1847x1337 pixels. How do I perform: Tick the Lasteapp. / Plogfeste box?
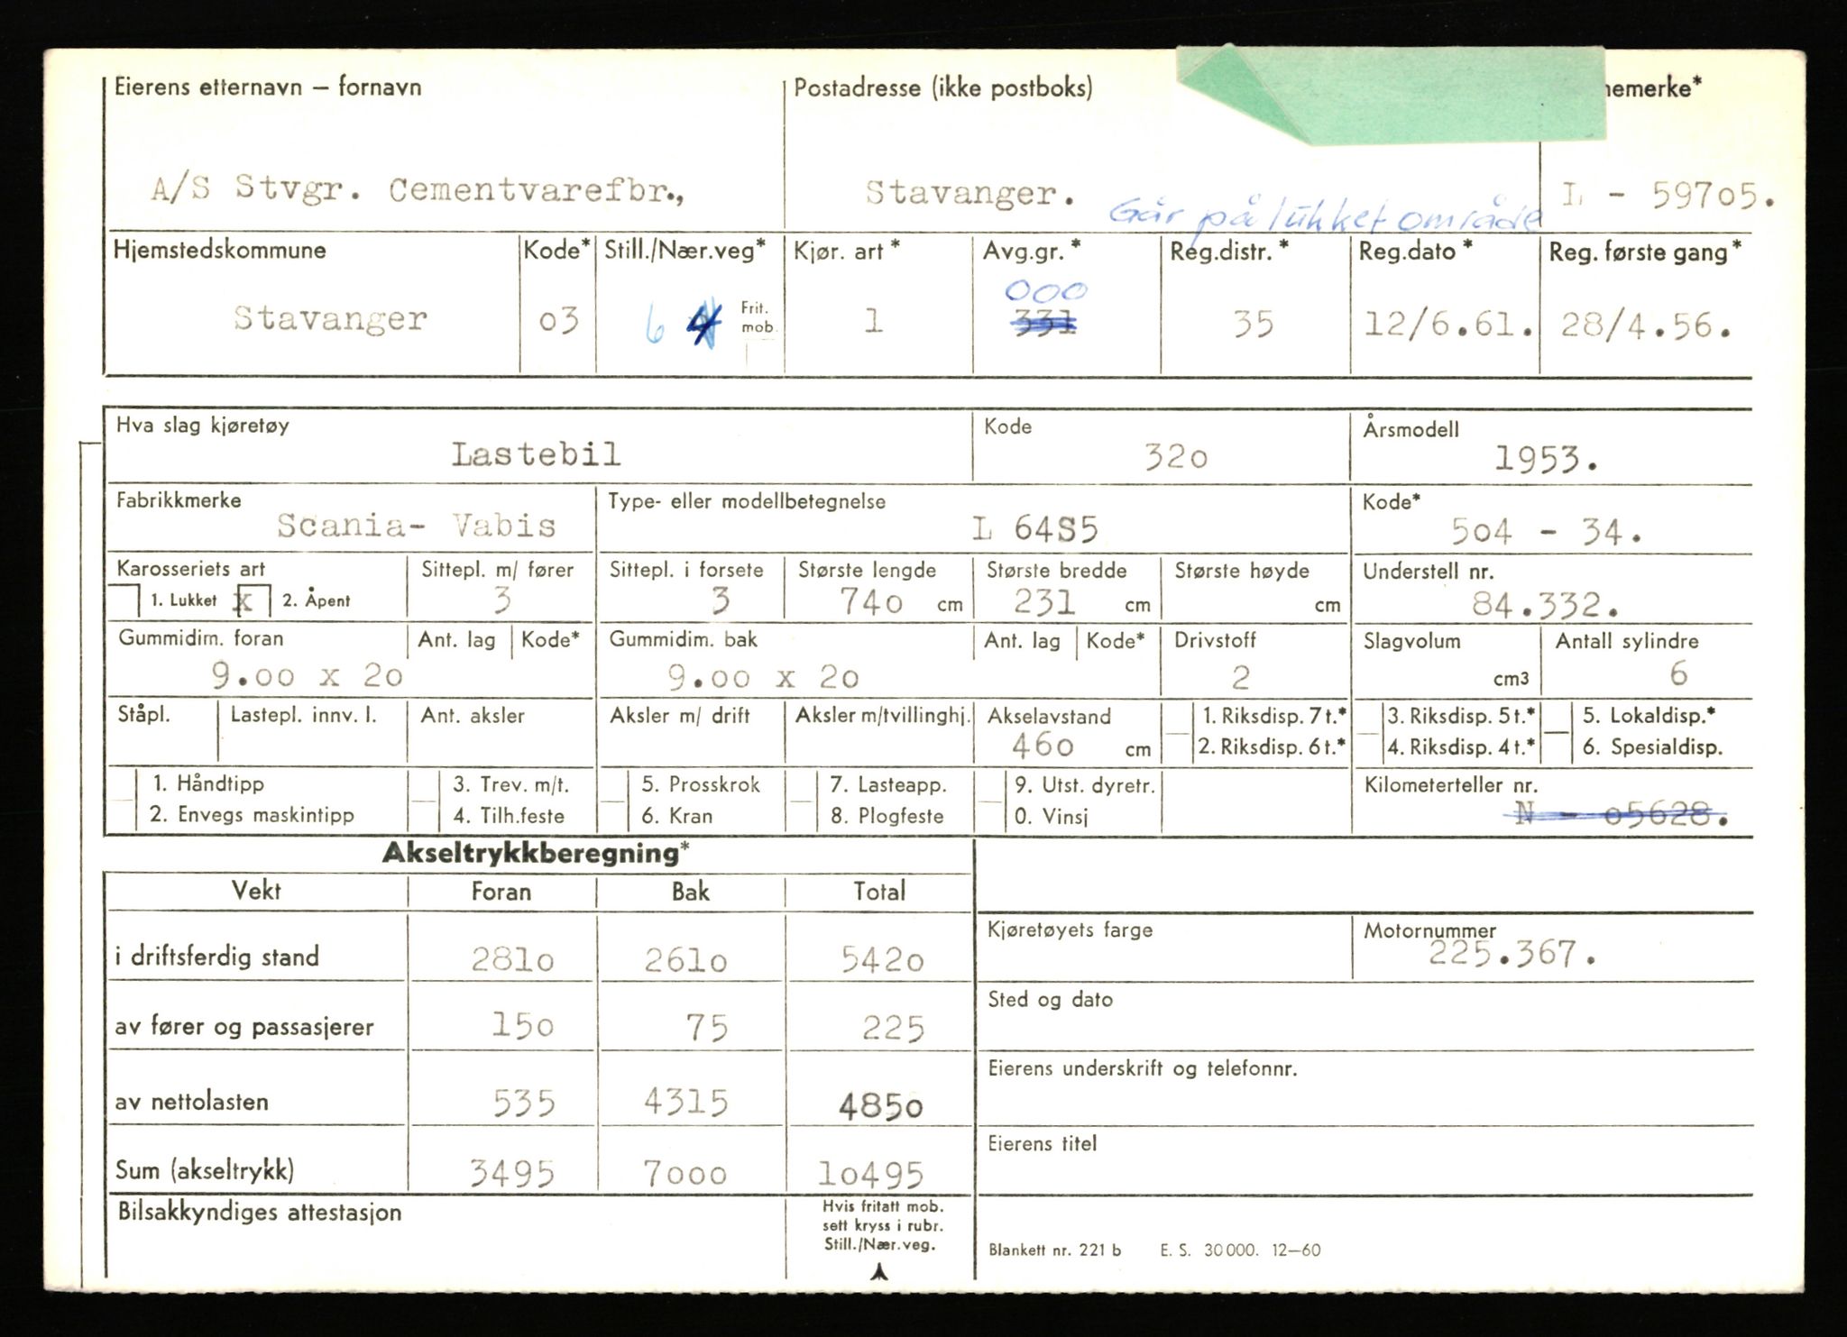click(802, 801)
